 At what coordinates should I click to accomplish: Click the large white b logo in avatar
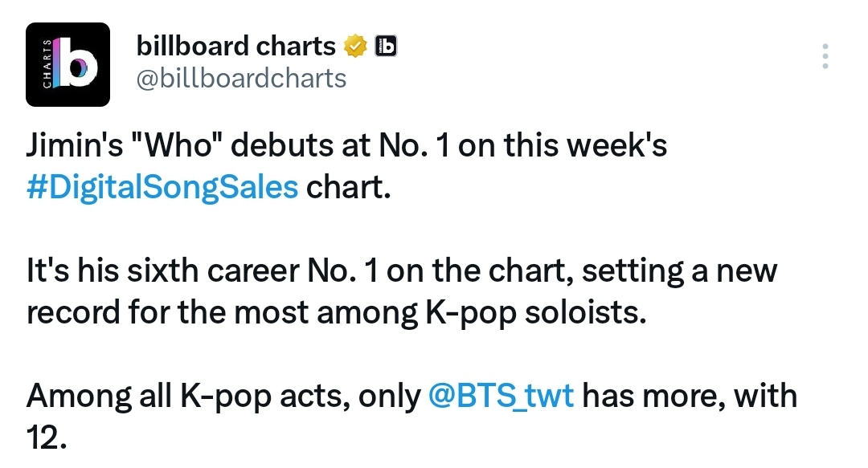77,62
